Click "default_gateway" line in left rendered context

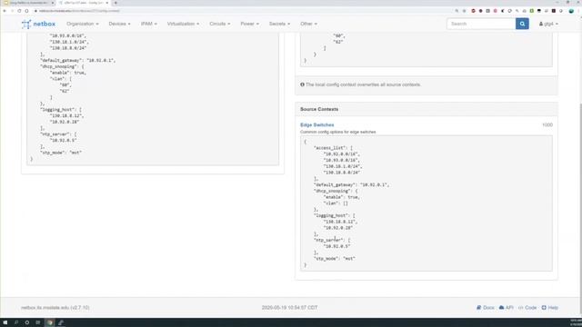(78, 61)
